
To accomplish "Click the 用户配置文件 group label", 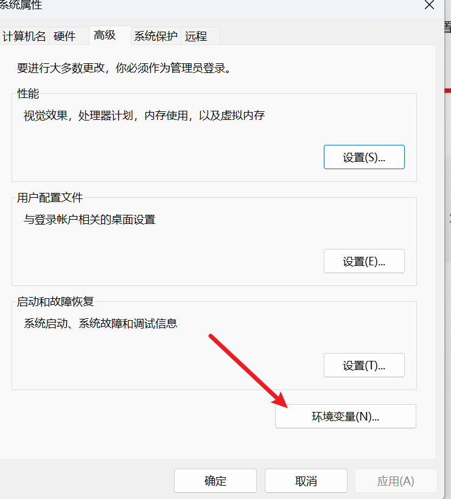I will pyautogui.click(x=50, y=198).
